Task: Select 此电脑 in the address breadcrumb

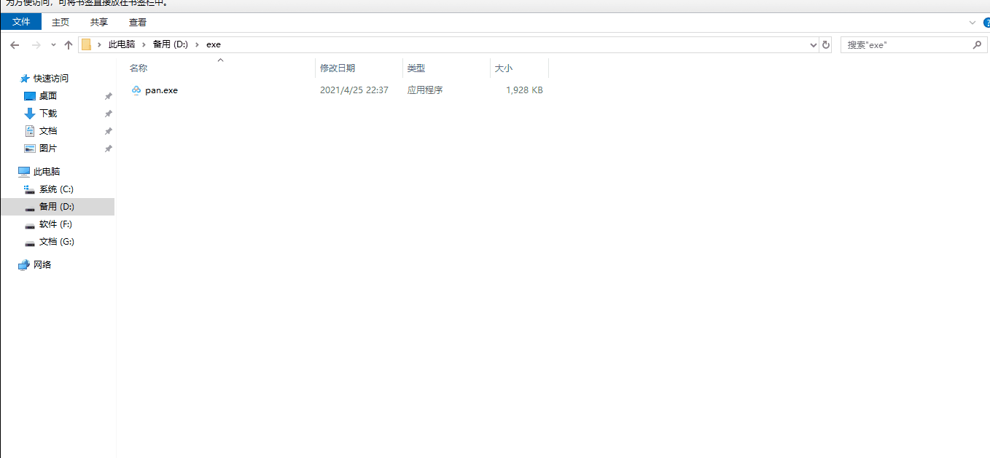Action: pyautogui.click(x=122, y=44)
